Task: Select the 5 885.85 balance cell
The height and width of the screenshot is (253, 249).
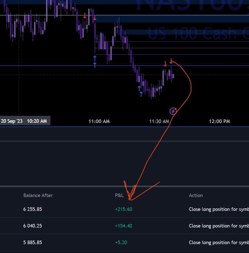Action: point(33,242)
